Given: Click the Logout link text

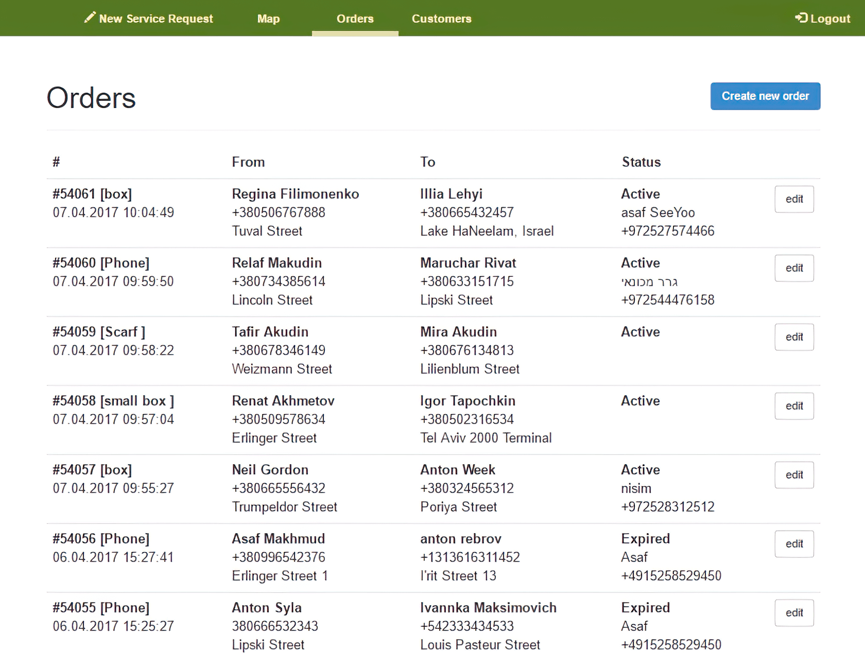Looking at the screenshot, I should pos(829,19).
